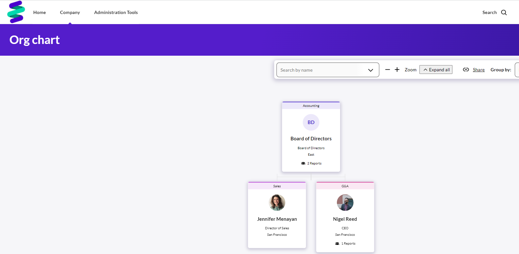Screen dimensions: 519x254
Task: Expand the name search dropdown arrow
Action: (x=370, y=70)
